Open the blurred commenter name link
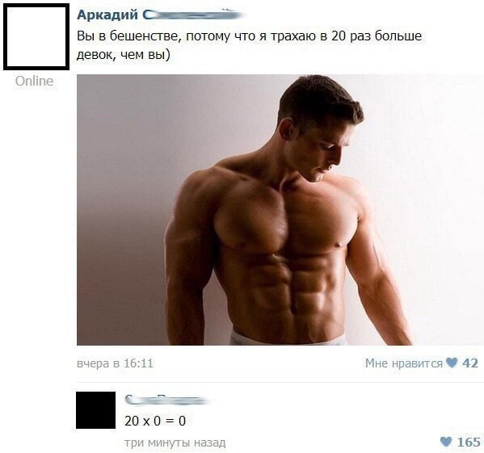The width and height of the screenshot is (484, 453). (x=167, y=400)
